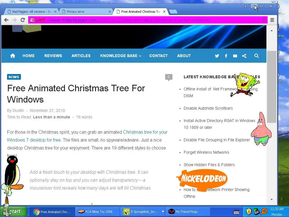Open Network Printer Showing Offline link
Viewport: 289px width, 217px height.
click(x=216, y=193)
